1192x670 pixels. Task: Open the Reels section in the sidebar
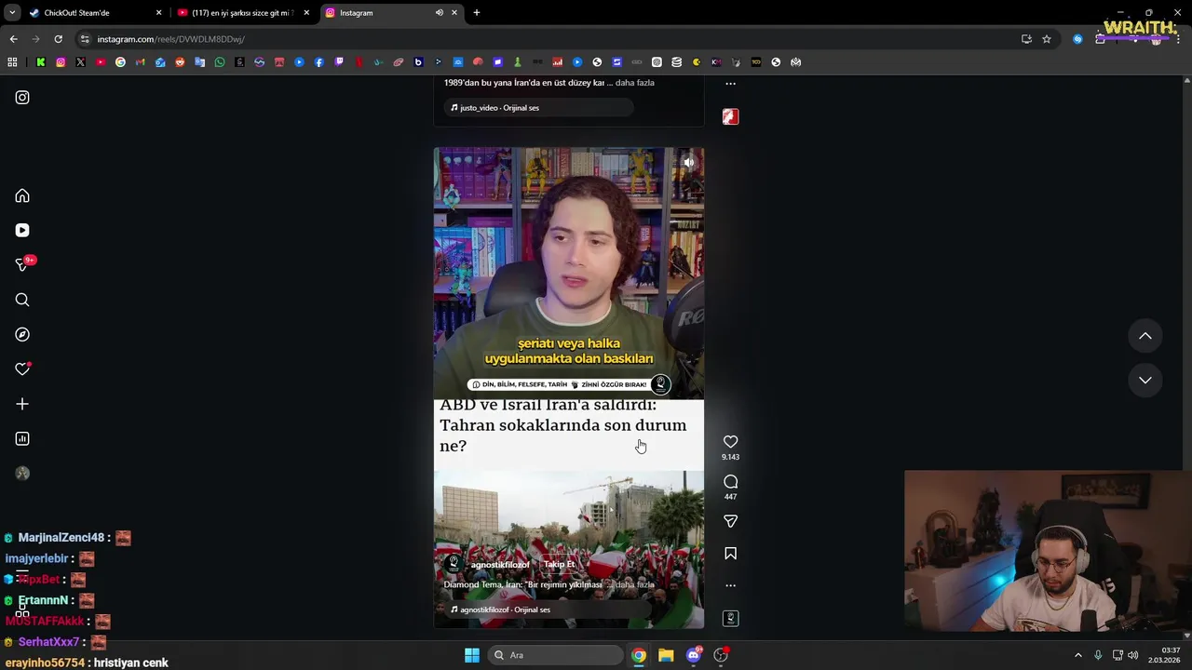(x=22, y=231)
